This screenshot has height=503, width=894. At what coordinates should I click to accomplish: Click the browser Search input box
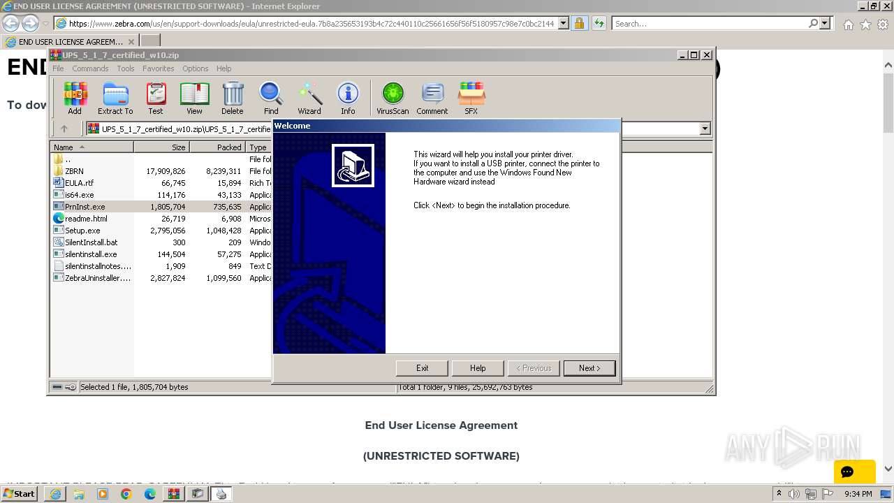(710, 23)
